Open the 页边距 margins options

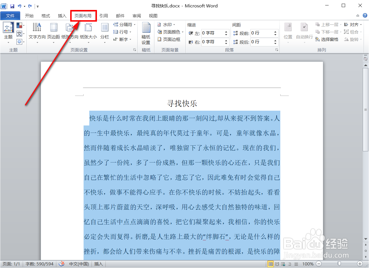[x=53, y=32]
